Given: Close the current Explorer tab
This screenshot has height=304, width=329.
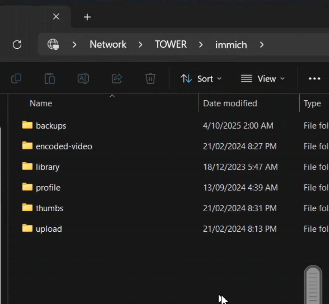Looking at the screenshot, I should [x=56, y=17].
